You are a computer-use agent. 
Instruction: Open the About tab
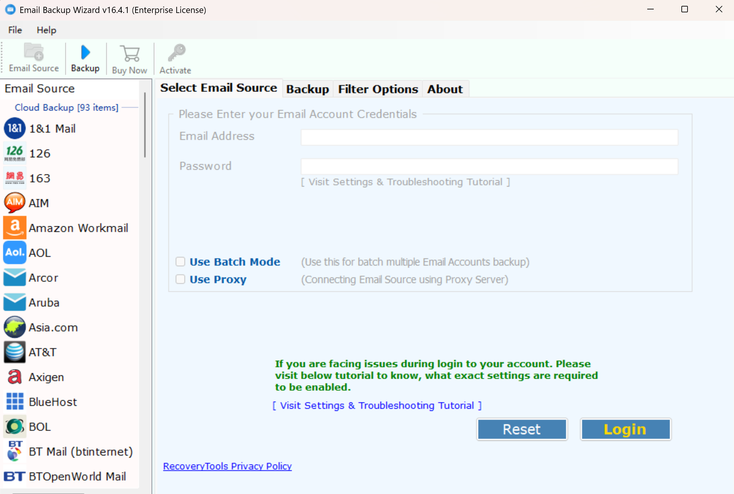point(445,89)
